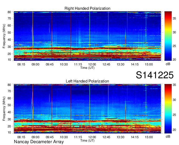179x145 pixels.
Task: Click Time (UT) label under right-handed plot
Action: [x=87, y=68]
